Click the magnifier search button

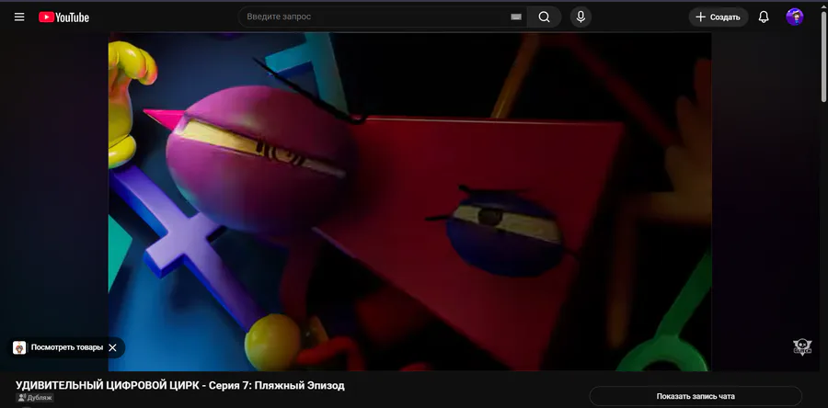click(544, 17)
